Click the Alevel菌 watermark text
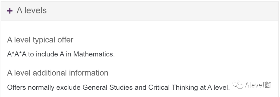This screenshot has width=280, height=97. pyautogui.click(x=258, y=85)
